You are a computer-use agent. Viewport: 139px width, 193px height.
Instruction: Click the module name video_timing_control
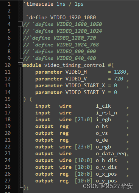click(x=75, y=65)
